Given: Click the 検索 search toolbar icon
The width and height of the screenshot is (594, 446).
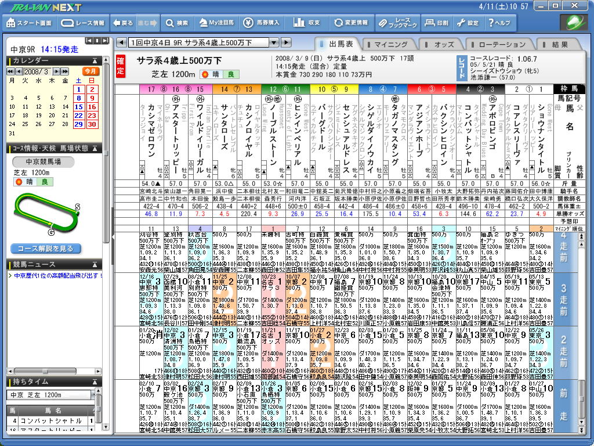Looking at the screenshot, I should tap(177, 23).
